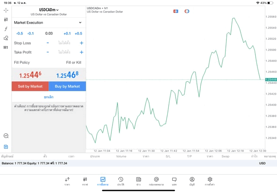Increase volume by +0.5
This screenshot has height=193, width=277.
[78, 33]
